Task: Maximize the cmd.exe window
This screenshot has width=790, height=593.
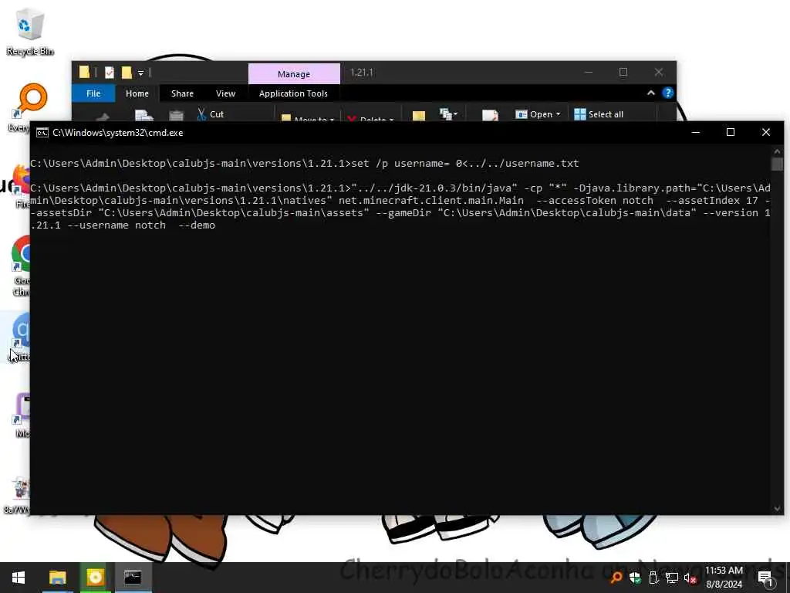Action: (731, 132)
